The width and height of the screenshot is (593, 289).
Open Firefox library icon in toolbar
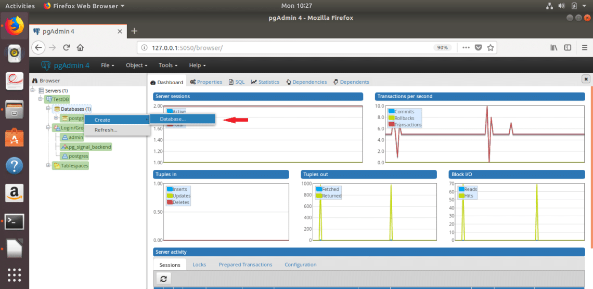554,47
